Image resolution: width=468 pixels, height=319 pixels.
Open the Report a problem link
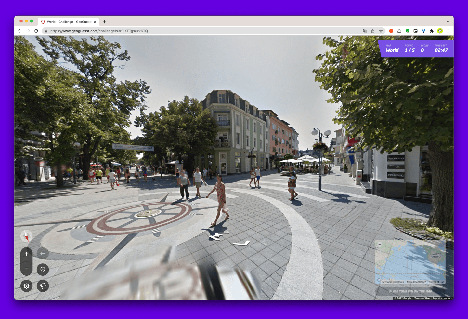click(442, 298)
